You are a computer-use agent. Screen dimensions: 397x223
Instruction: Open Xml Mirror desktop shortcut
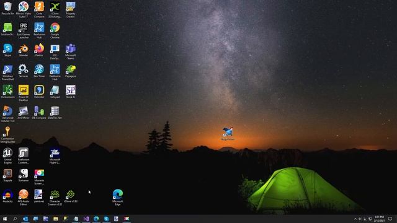pos(24,113)
